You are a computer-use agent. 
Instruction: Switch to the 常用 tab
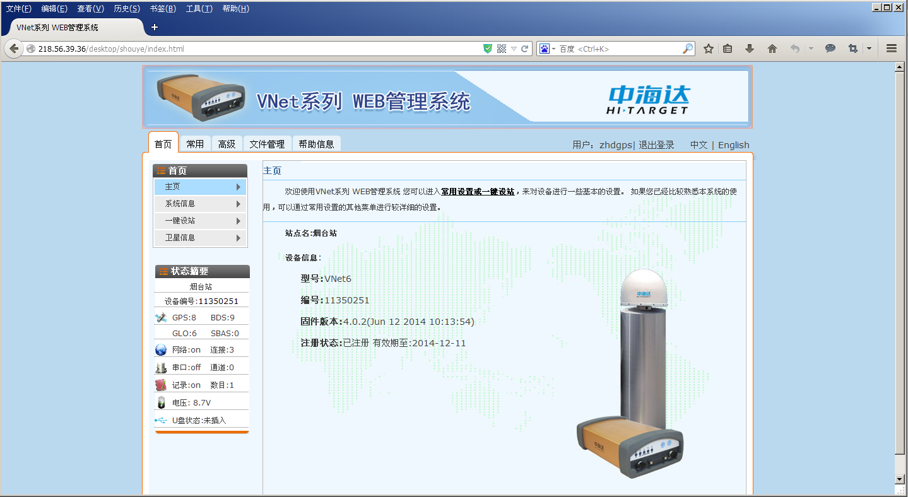pyautogui.click(x=195, y=144)
